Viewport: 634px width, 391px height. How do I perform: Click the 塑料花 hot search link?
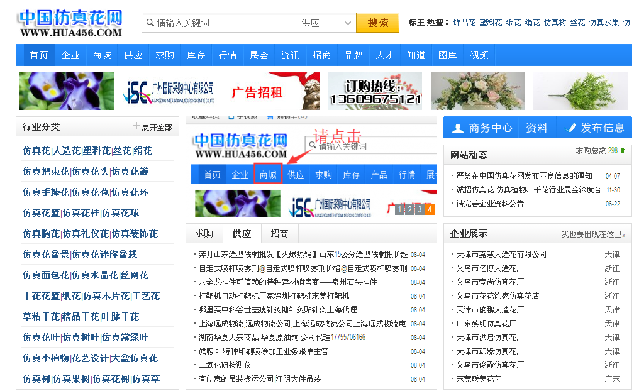pyautogui.click(x=491, y=23)
